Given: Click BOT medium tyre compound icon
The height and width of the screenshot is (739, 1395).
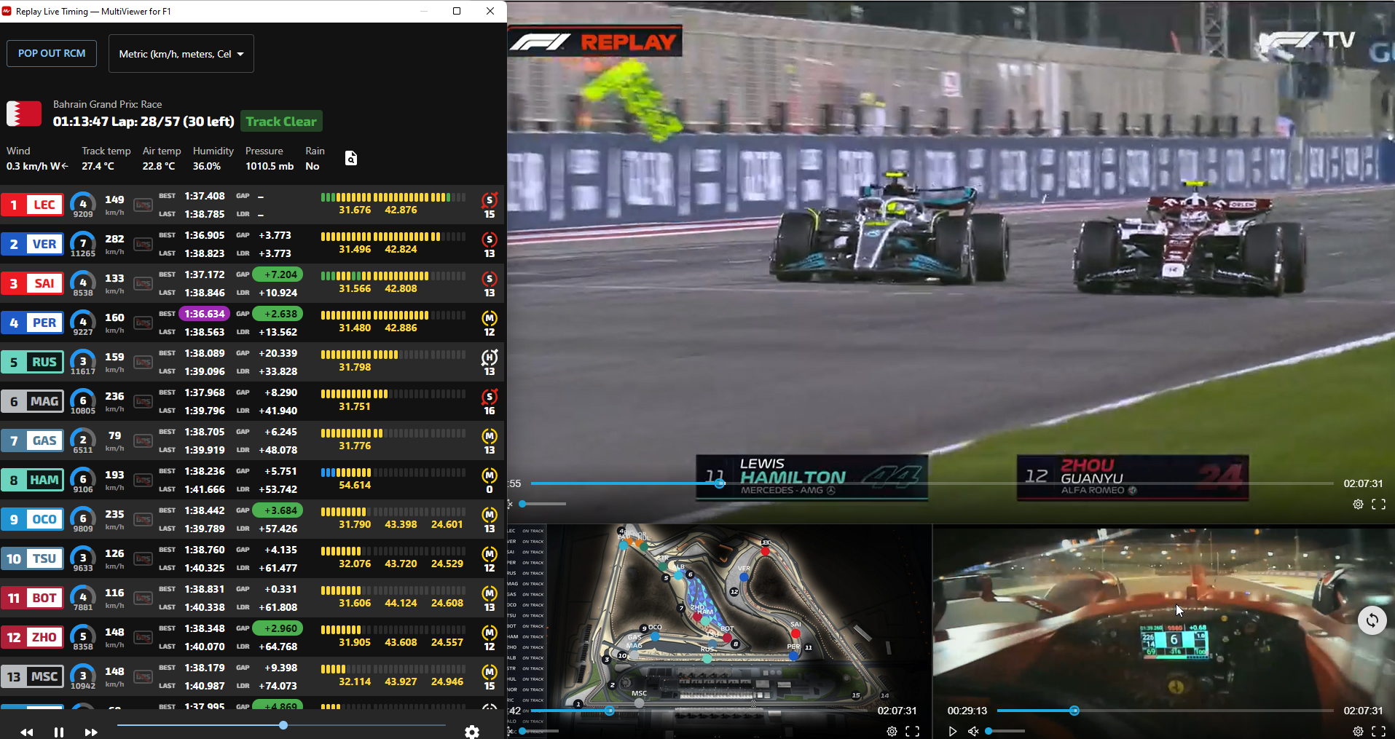Looking at the screenshot, I should click(x=490, y=593).
